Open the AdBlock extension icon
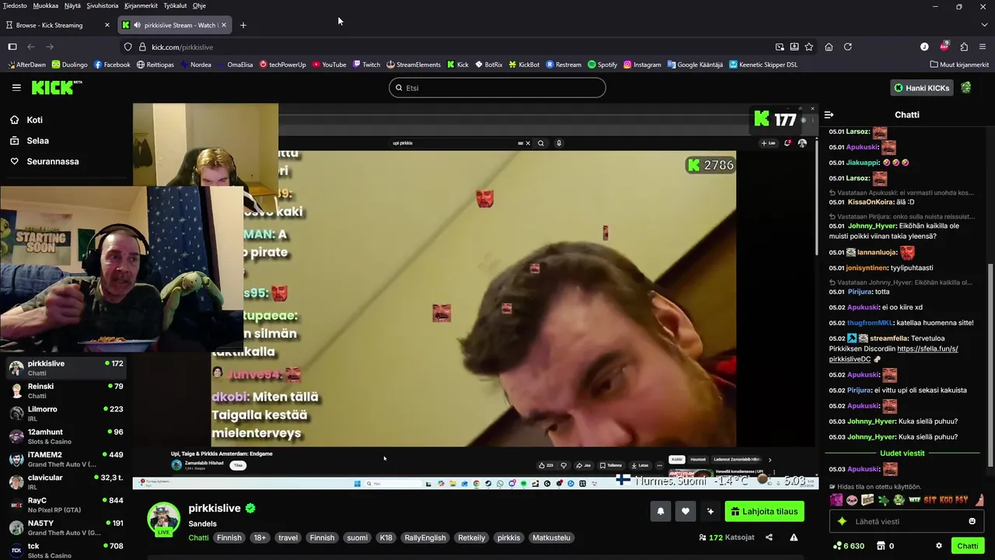 [944, 47]
